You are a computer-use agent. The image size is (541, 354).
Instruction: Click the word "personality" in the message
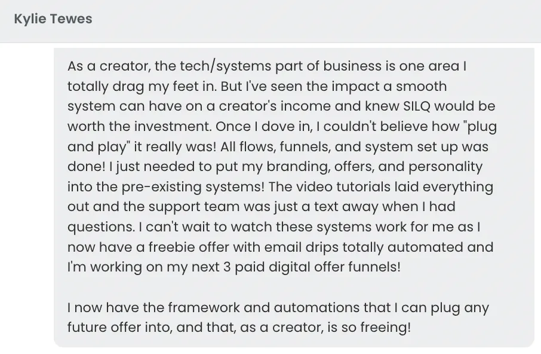[x=445, y=167]
